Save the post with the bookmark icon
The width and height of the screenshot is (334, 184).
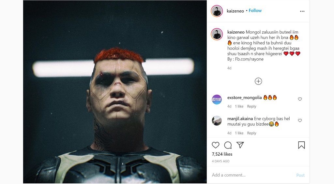click(301, 145)
